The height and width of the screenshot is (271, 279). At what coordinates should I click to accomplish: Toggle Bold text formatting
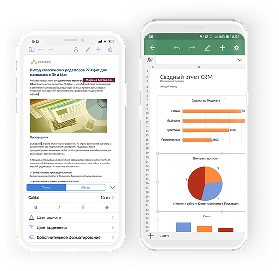pyautogui.click(x=36, y=207)
